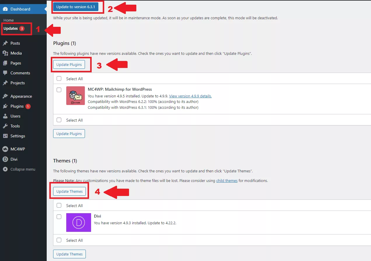Click the upper Update Plugins button
The height and width of the screenshot is (261, 371).
click(69, 64)
